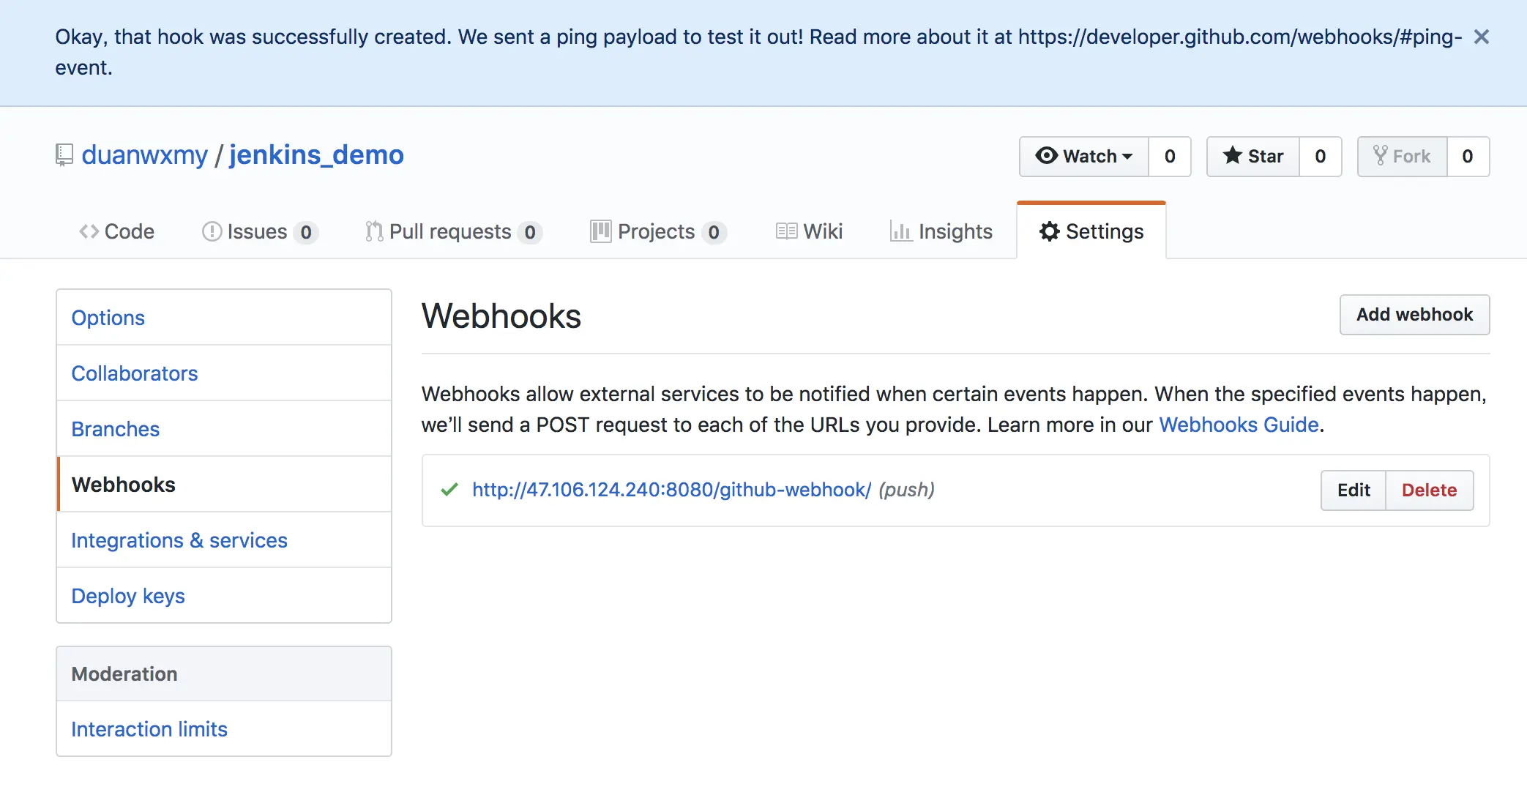Click the Add webhook button
The image size is (1527, 795).
point(1414,315)
